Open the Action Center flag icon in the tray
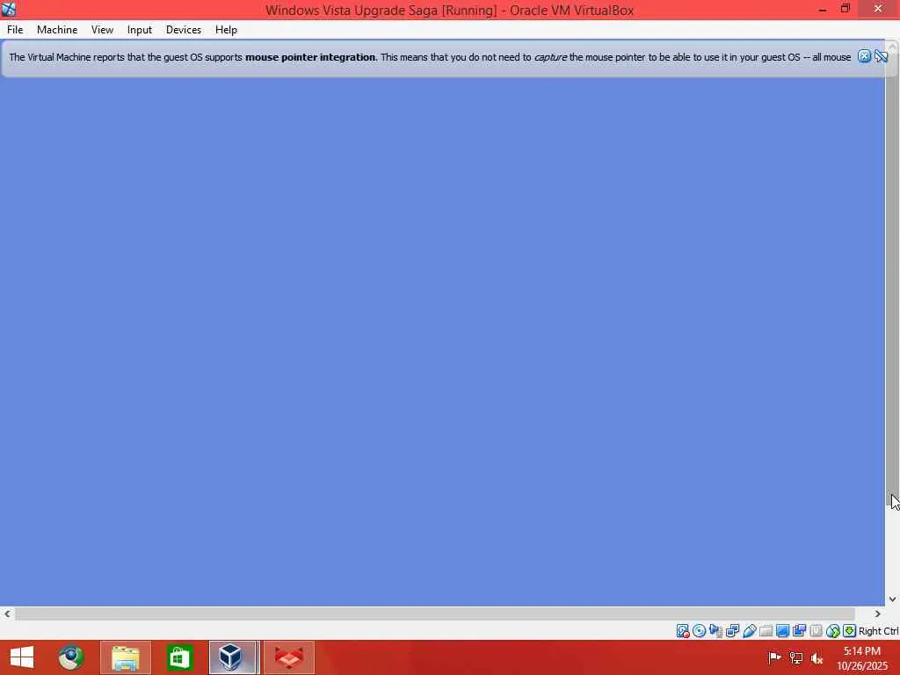 (774, 657)
